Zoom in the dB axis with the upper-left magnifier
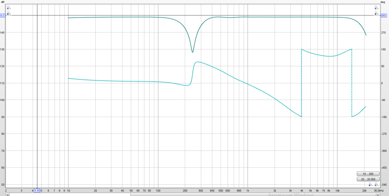Screen dimensions: 389x196 click(9, 7)
